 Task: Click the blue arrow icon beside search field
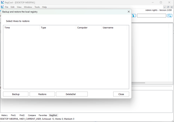[134, 16]
